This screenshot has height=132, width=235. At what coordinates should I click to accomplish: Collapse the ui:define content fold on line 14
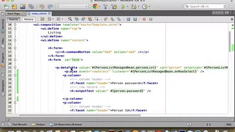15,40
